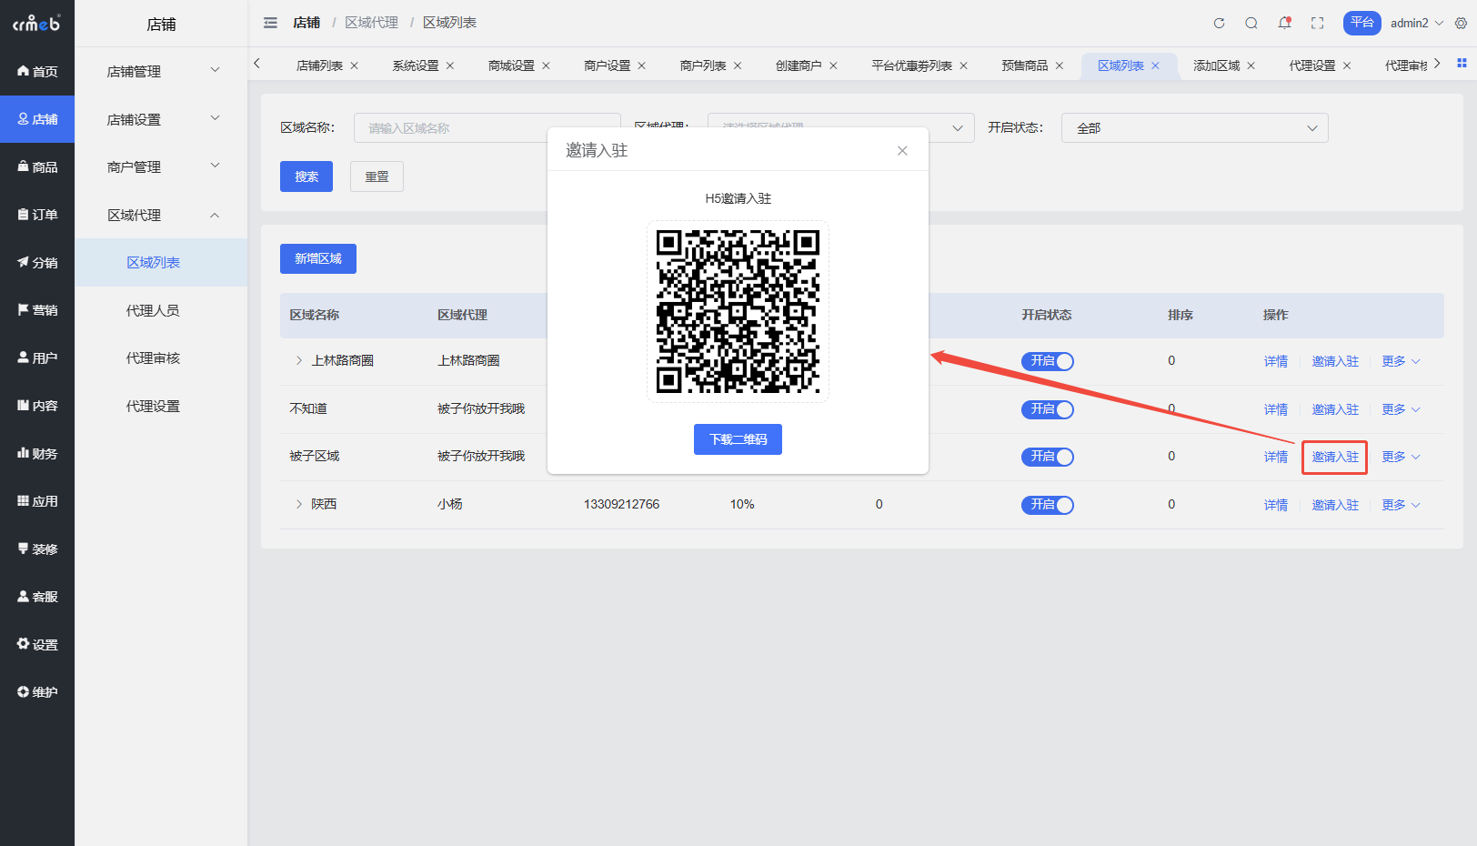Image resolution: width=1477 pixels, height=846 pixels.
Task: Switch to the 商户列表 tab
Action: 703,65
